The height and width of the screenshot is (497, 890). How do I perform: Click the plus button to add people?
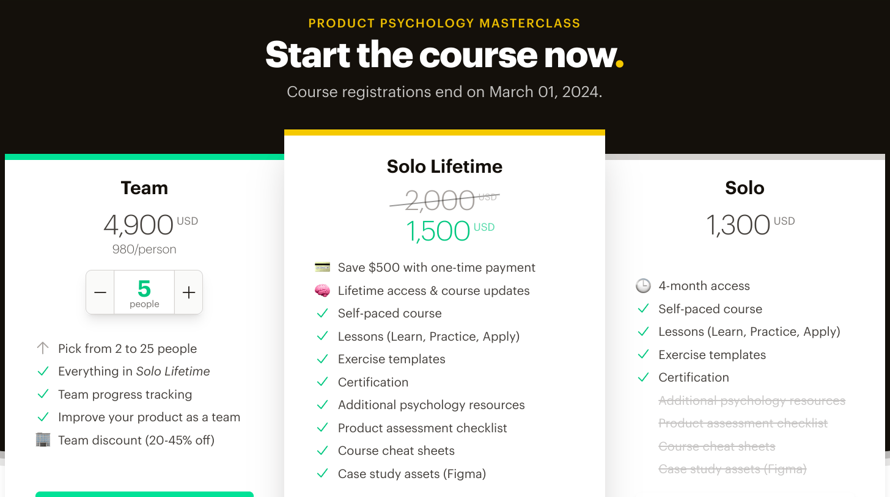189,292
